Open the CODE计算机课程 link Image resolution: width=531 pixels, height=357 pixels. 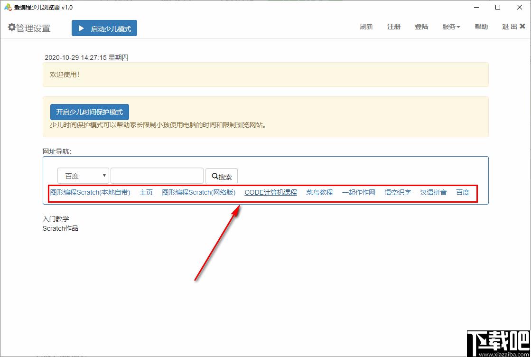tap(270, 192)
